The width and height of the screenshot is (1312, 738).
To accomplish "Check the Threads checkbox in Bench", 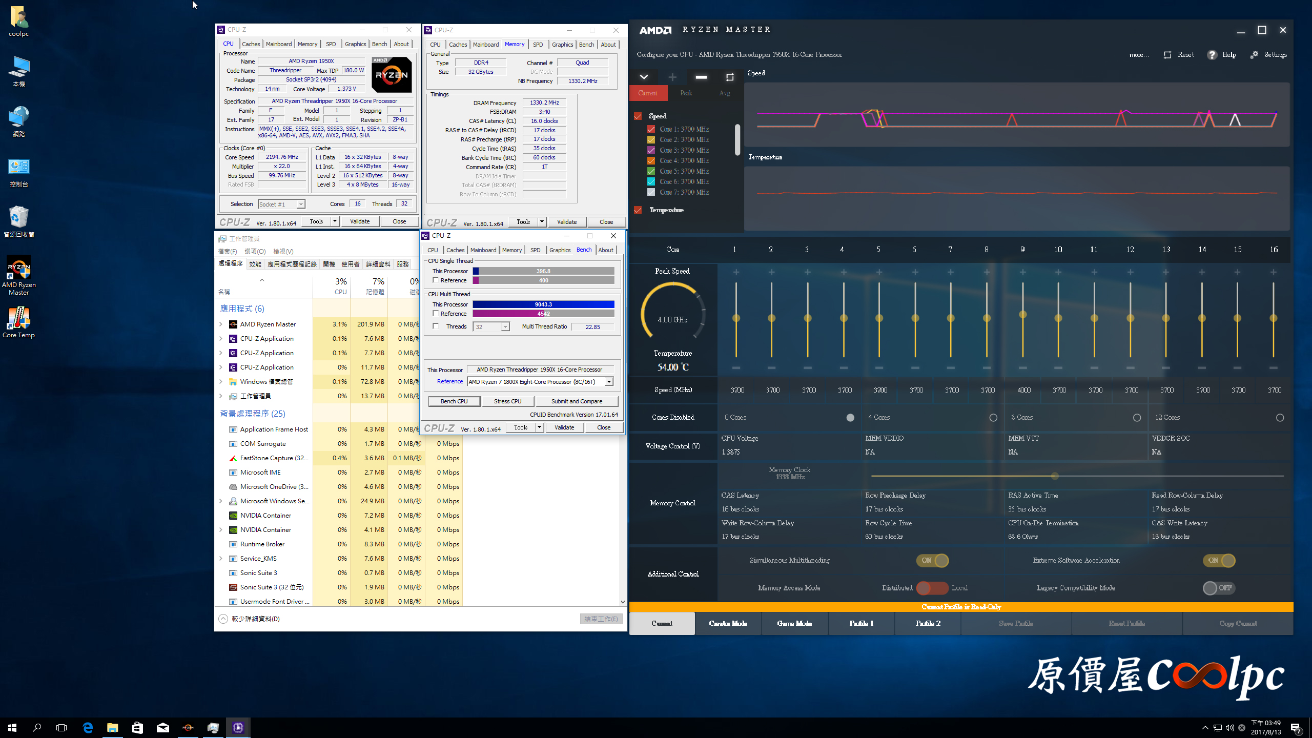I will point(436,326).
